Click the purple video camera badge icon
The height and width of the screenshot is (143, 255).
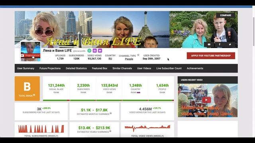point(100,50)
